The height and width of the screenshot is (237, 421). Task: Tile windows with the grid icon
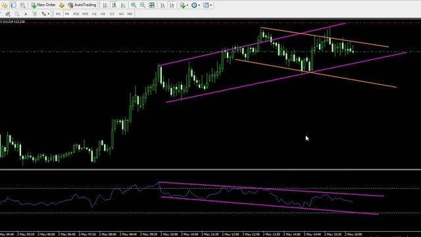point(152,5)
